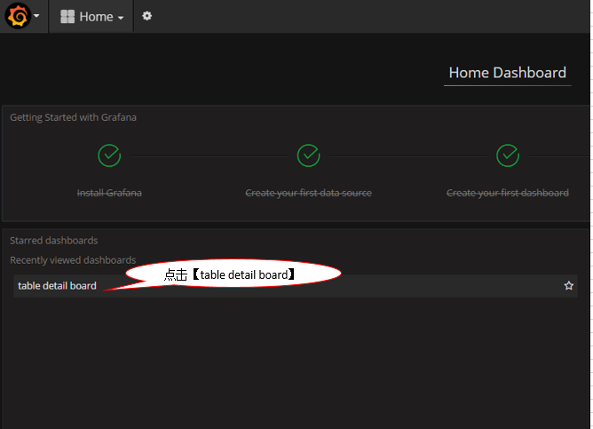Screen dimensions: 593x429
Task: Click the Recently viewed dashboards heading
Action: (x=73, y=260)
